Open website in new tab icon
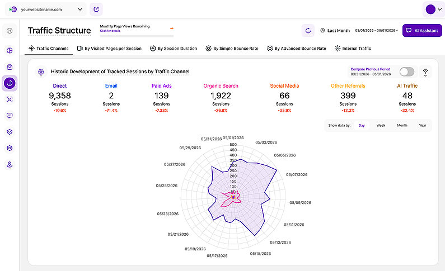The height and width of the screenshot is (271, 445). pyautogui.click(x=96, y=9)
